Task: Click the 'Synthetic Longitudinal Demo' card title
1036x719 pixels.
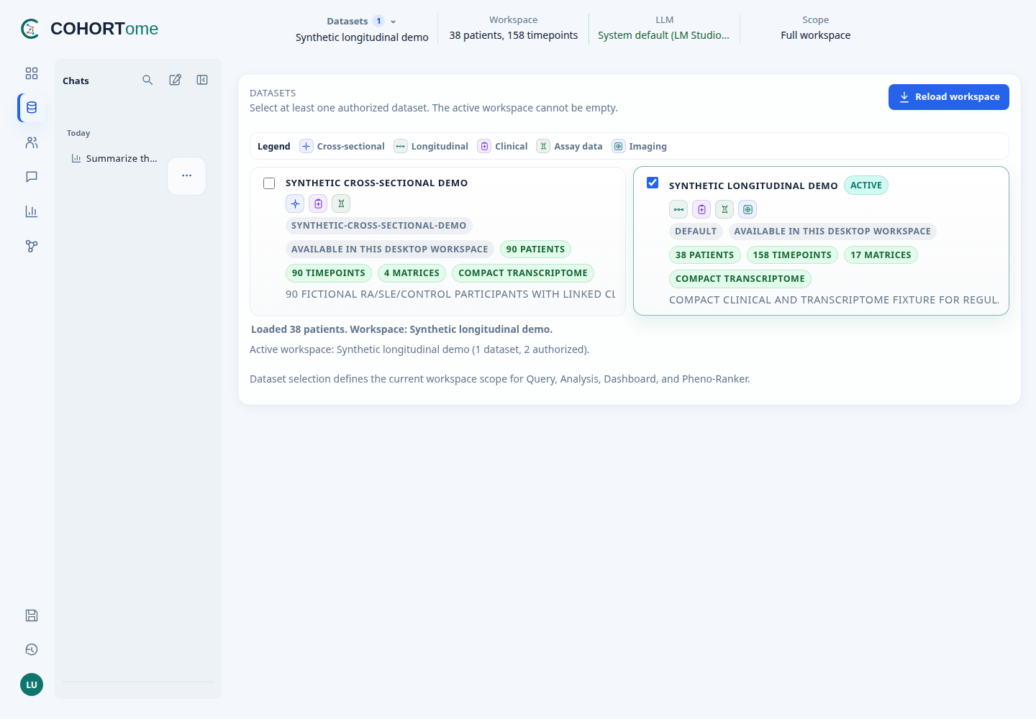Action: [753, 186]
